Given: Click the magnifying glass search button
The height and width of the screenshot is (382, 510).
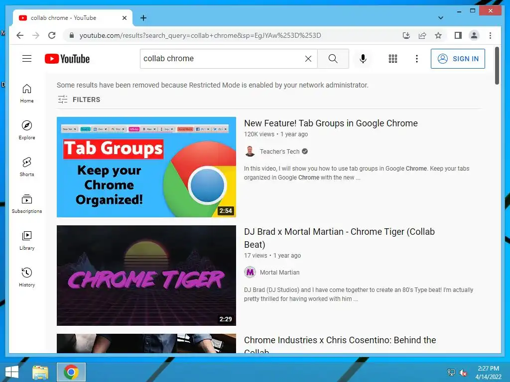Looking at the screenshot, I should 333,59.
